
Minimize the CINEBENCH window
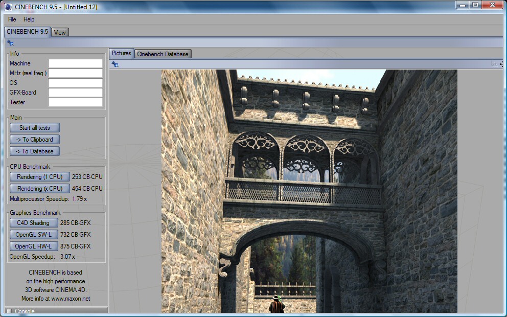(463, 5)
